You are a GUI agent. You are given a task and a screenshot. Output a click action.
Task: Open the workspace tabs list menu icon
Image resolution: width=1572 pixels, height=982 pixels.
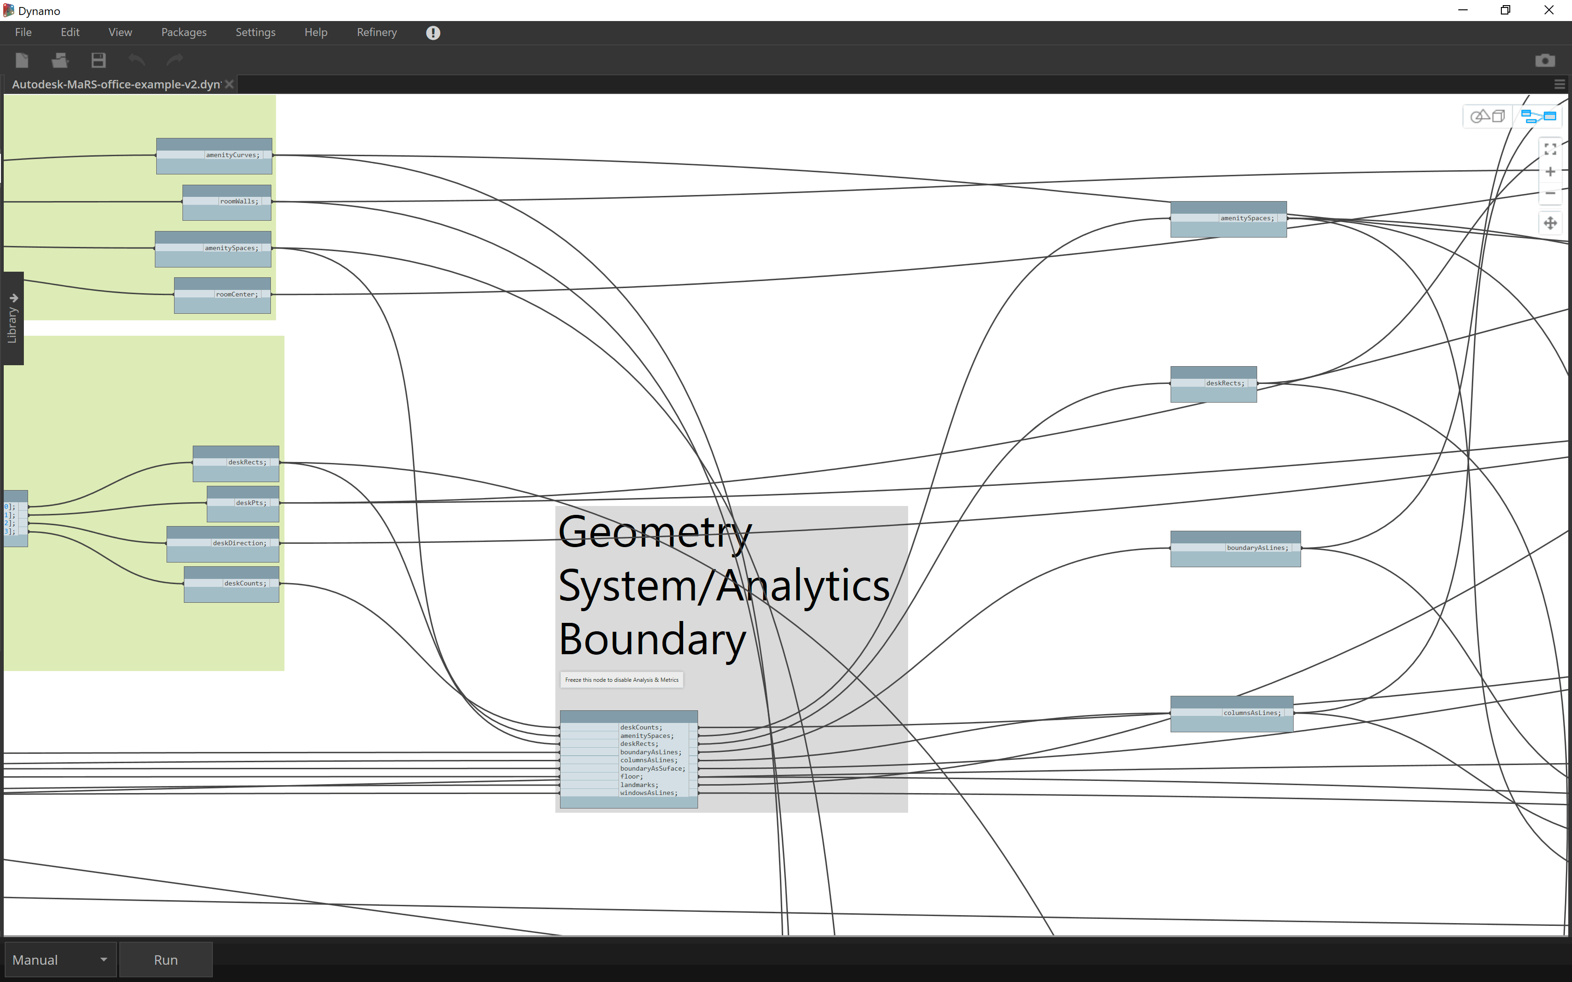point(1559,85)
